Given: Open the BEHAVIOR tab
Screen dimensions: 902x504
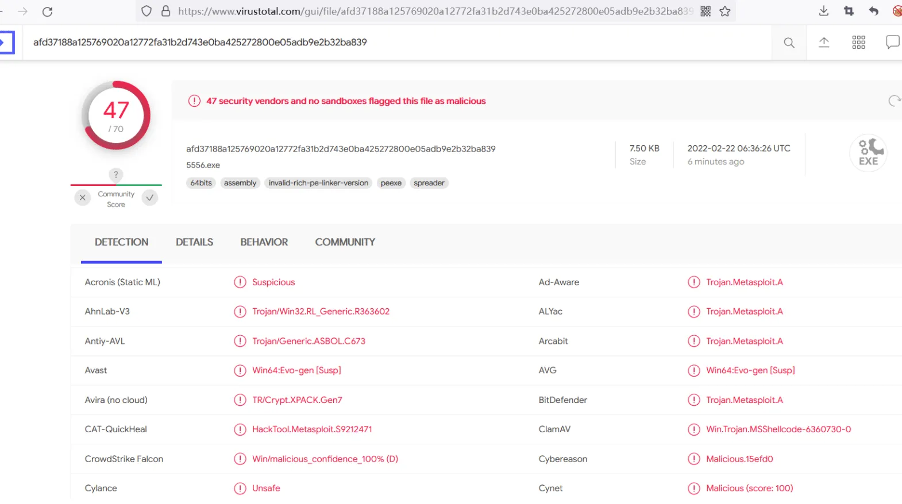Looking at the screenshot, I should pos(264,242).
